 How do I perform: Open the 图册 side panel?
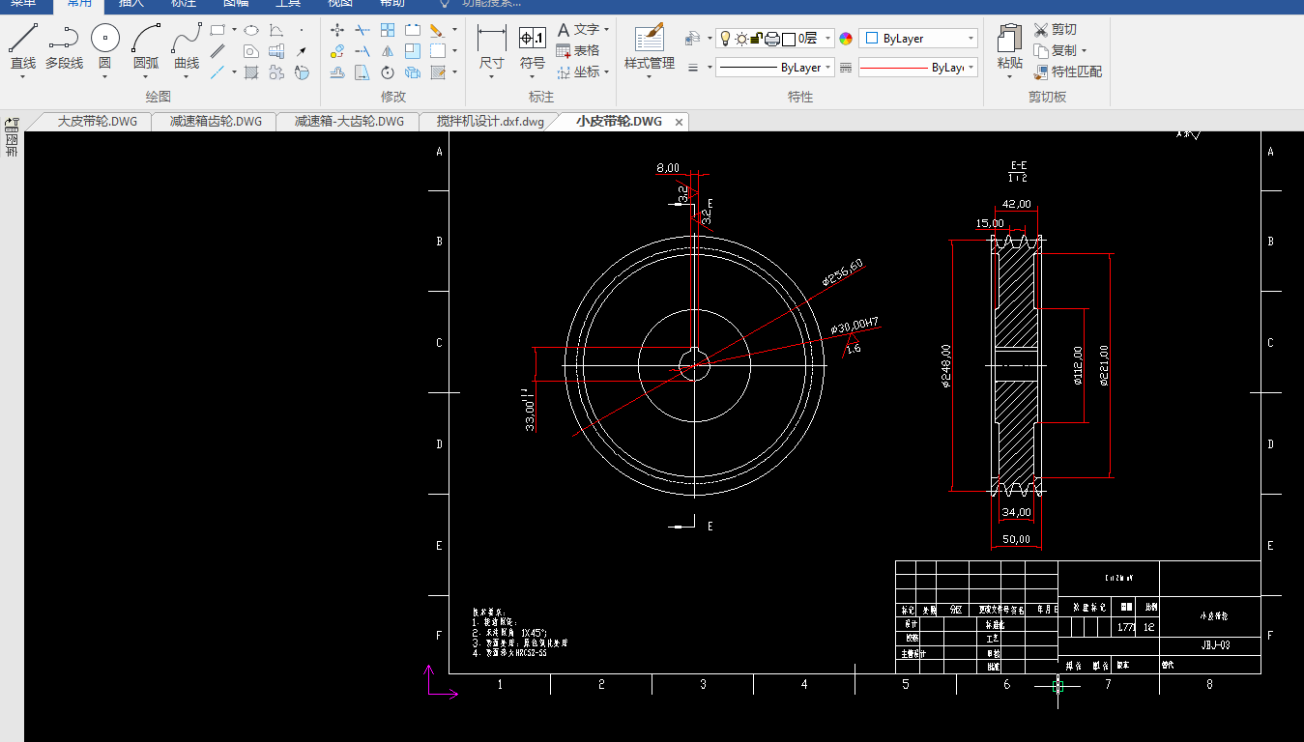pyautogui.click(x=12, y=138)
